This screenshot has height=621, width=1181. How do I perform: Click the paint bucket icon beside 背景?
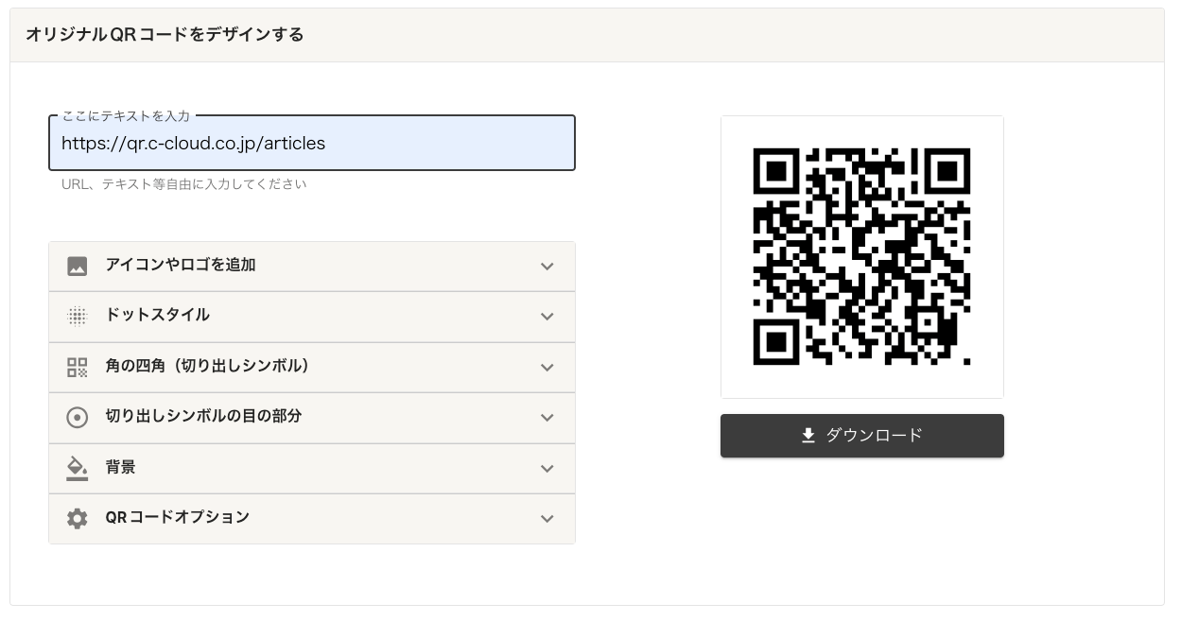(x=78, y=468)
